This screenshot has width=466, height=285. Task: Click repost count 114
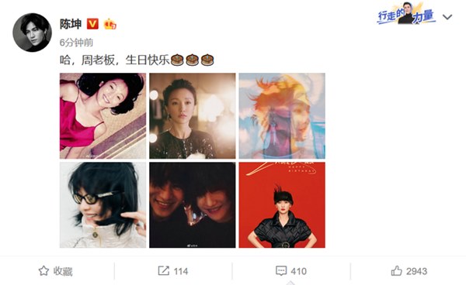point(181,271)
